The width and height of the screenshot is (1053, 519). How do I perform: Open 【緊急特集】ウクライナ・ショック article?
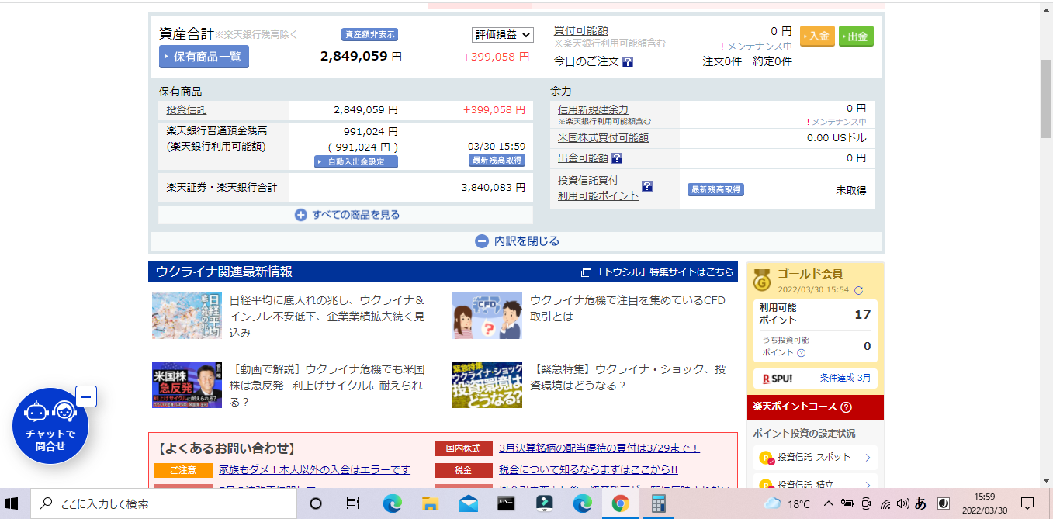629,377
